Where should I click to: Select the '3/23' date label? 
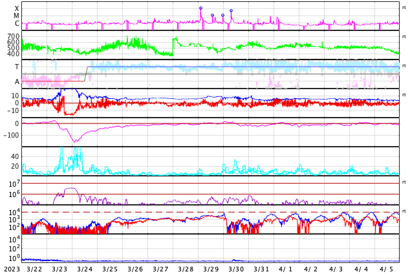[x=59, y=269]
